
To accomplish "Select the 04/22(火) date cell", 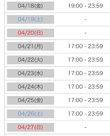I will [31, 60].
